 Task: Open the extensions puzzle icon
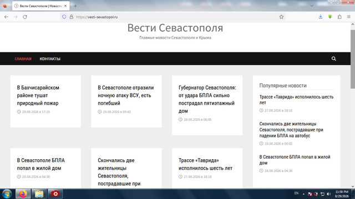coord(339,17)
